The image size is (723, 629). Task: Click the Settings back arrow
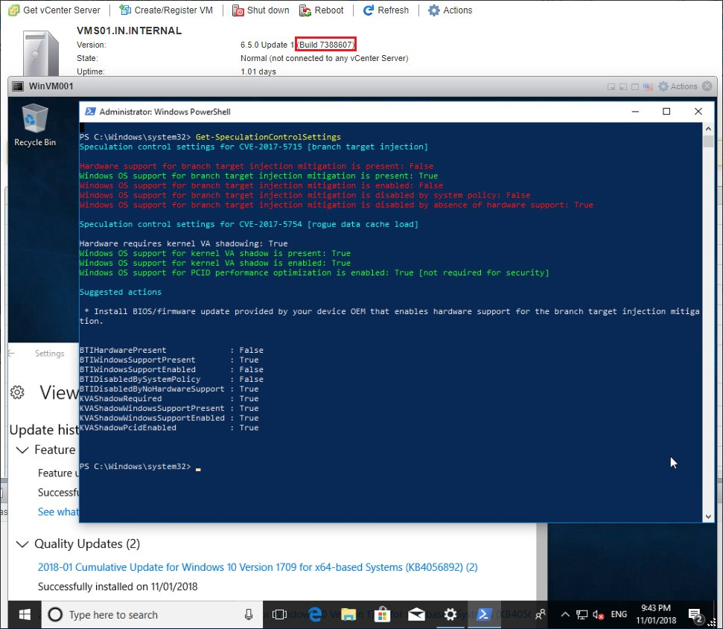click(x=11, y=354)
